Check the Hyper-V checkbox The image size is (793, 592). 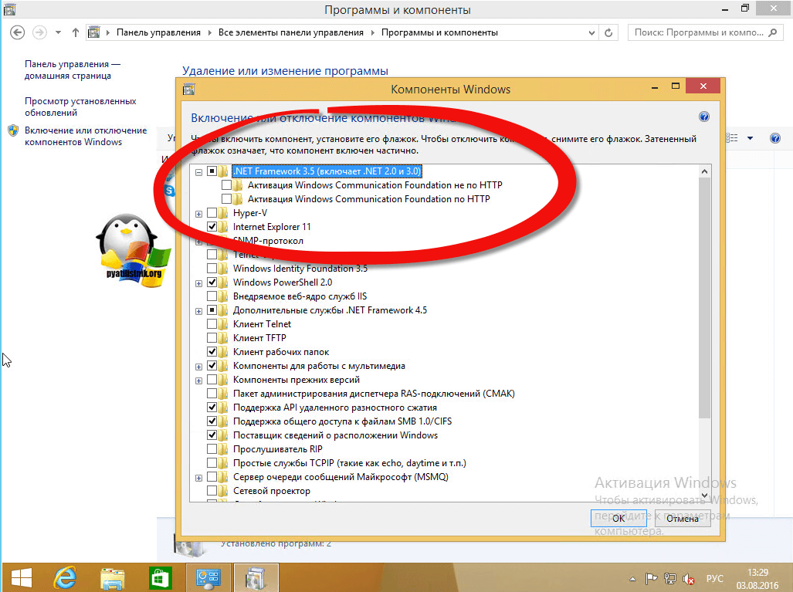(x=212, y=213)
